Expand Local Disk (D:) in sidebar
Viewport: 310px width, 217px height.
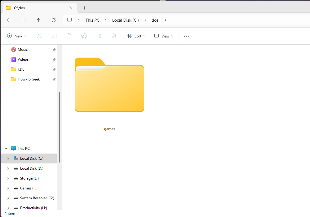(x=8, y=168)
